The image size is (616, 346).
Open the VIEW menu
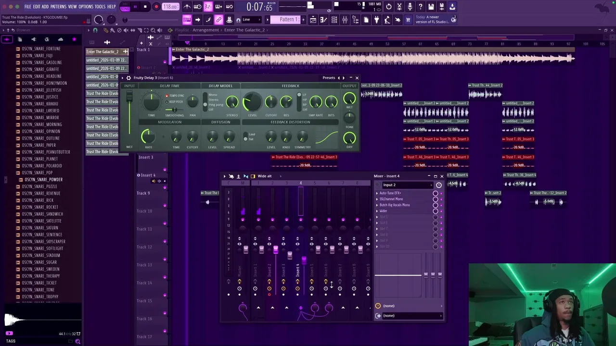tap(72, 7)
